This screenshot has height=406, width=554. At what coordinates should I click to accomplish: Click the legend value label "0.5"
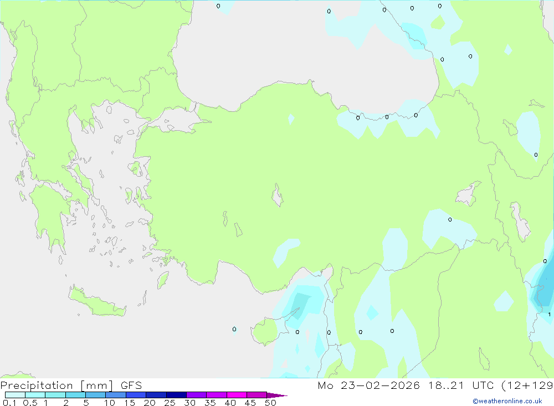coord(30,403)
